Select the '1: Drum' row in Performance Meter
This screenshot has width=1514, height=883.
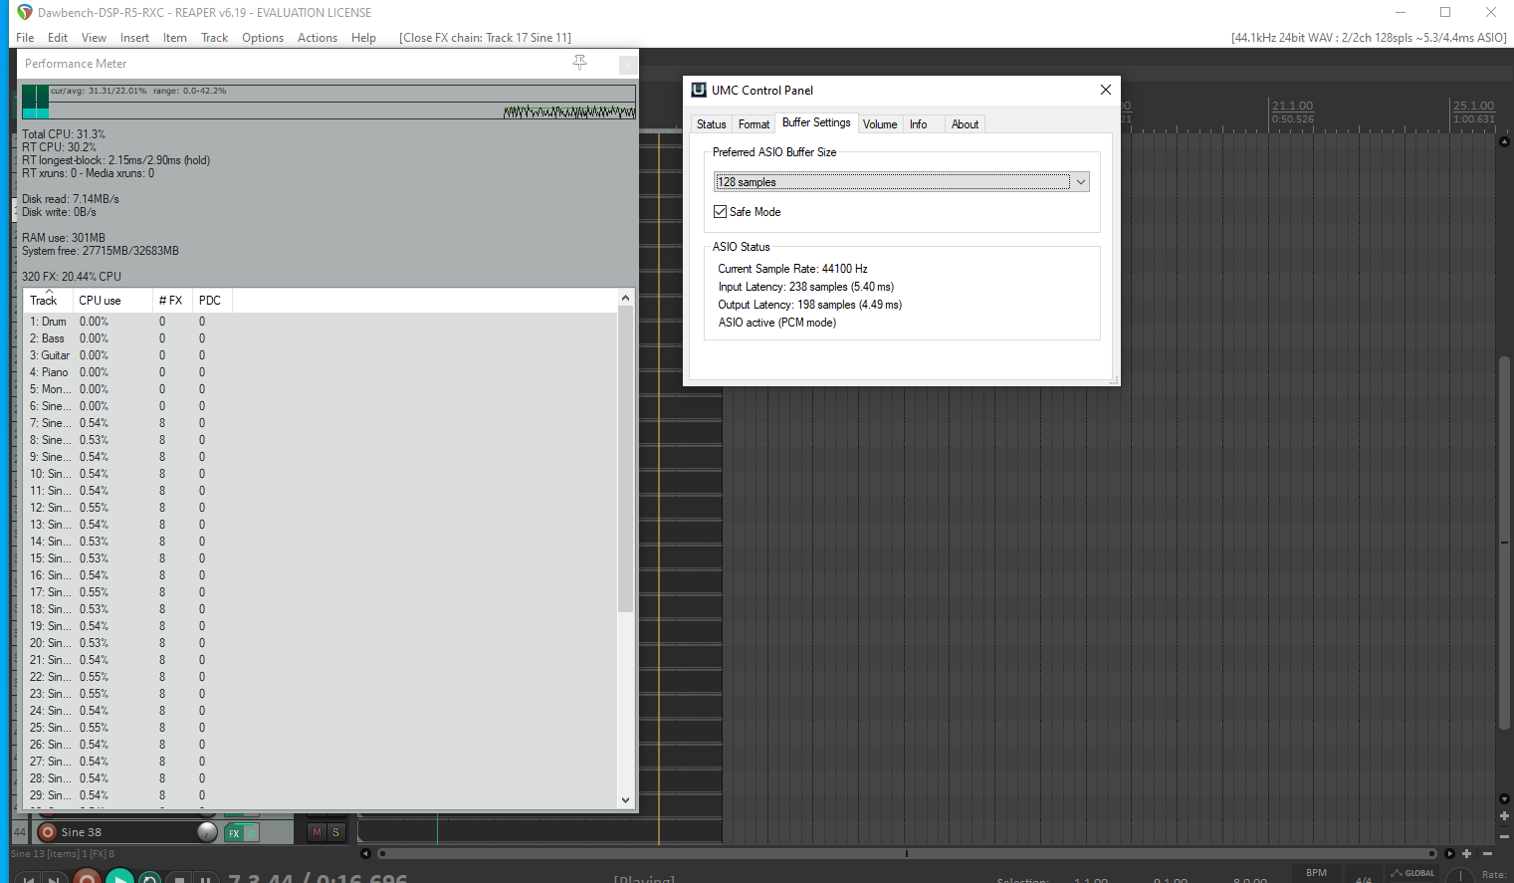point(321,322)
